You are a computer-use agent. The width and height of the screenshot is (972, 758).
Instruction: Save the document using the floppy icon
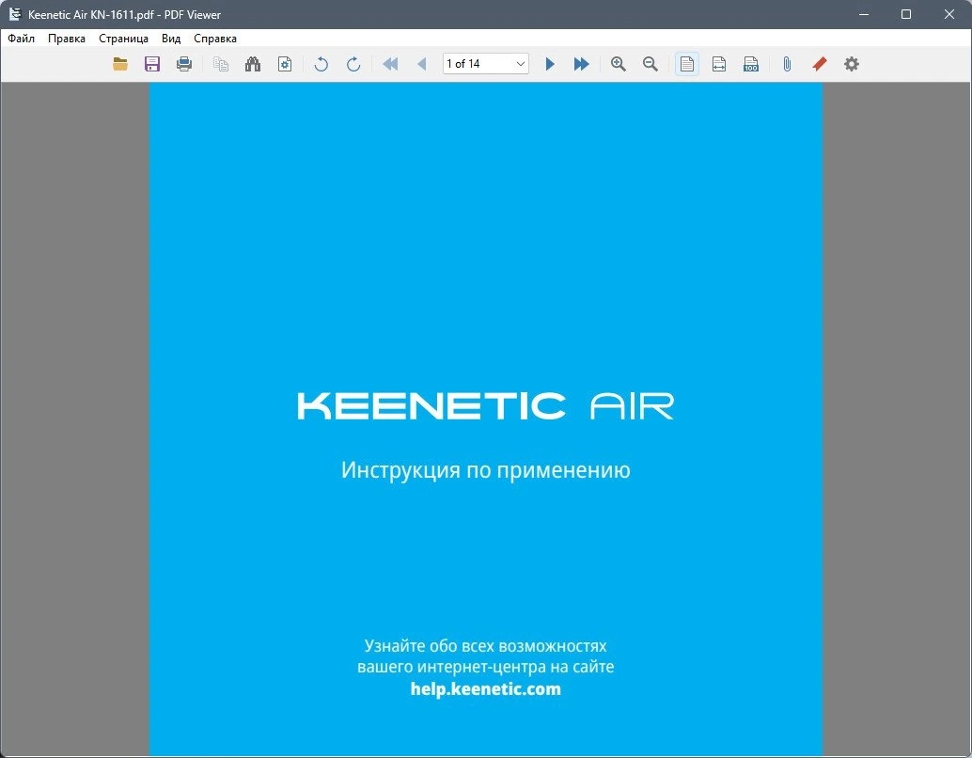point(152,64)
